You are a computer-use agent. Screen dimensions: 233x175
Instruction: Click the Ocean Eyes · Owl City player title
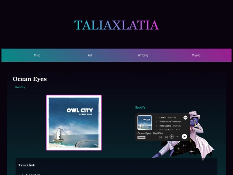pos(150,134)
